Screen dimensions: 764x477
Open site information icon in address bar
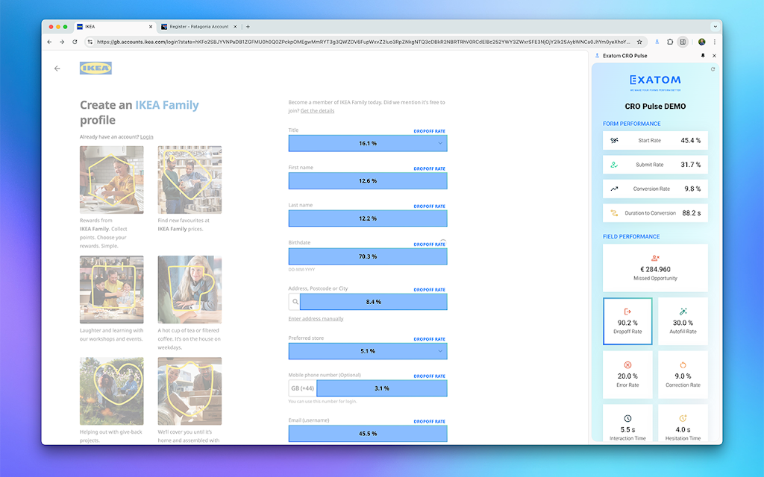coord(90,42)
